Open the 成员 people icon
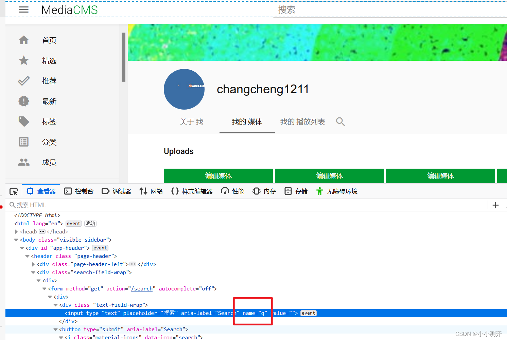The height and width of the screenshot is (340, 507). click(x=24, y=162)
